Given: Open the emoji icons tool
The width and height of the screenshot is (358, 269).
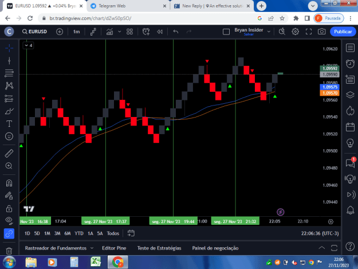Looking at the screenshot, I should point(9,137).
